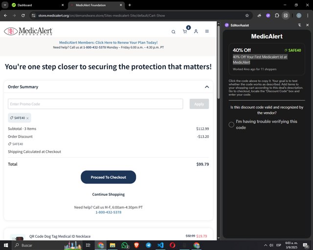
Task: Open the account profile icon
Action: click(196, 31)
